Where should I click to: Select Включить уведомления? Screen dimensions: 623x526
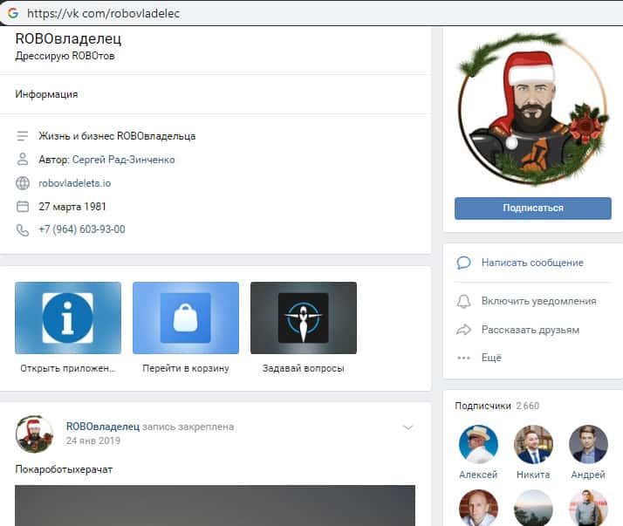point(538,301)
